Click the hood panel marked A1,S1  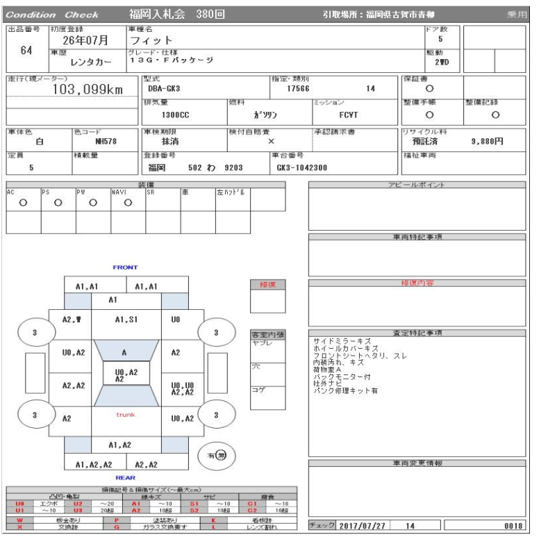124,319
